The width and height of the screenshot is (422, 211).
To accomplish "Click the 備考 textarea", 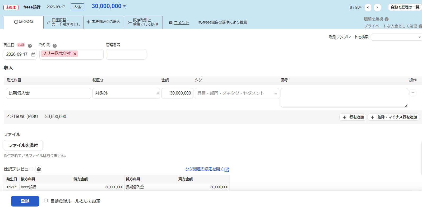I will pyautogui.click(x=344, y=98).
